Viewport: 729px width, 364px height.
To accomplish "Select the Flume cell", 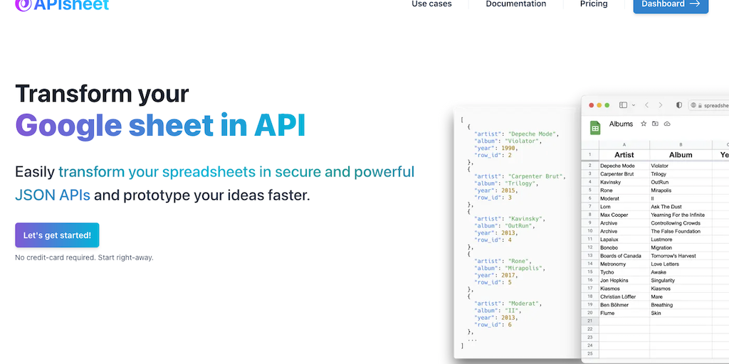I will (624, 314).
